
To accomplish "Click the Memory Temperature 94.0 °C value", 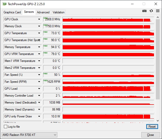I will click(x=52, y=47).
